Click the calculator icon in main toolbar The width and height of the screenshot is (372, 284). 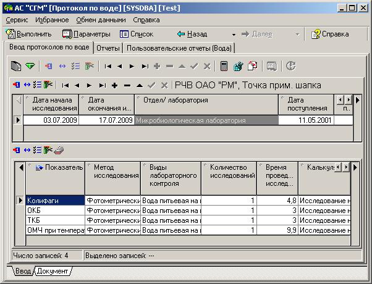click(x=224, y=66)
